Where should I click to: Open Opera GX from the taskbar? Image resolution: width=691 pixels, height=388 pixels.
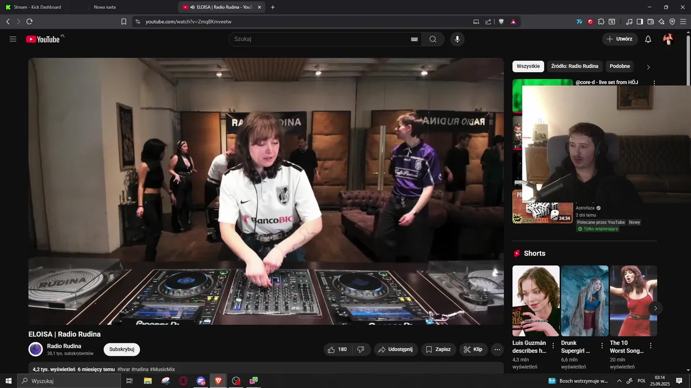tap(184, 381)
